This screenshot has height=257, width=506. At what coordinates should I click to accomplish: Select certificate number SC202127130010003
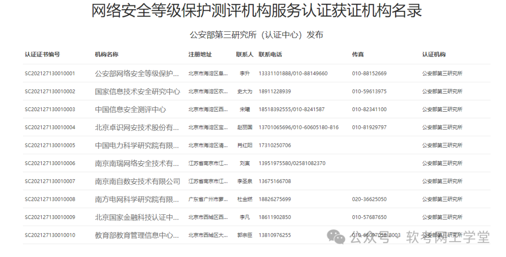pos(50,109)
